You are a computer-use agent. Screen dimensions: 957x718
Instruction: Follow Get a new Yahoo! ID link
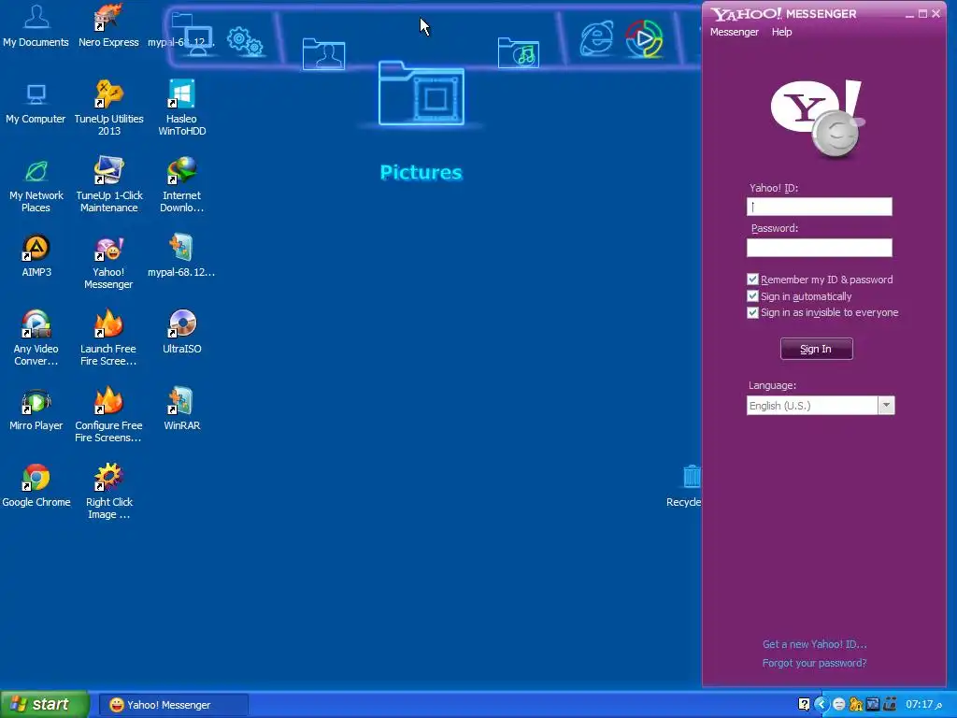pyautogui.click(x=815, y=644)
